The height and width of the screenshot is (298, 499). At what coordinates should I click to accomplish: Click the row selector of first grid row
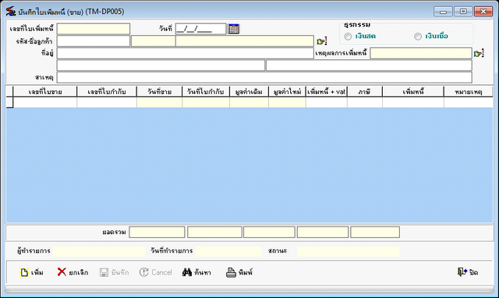(x=9, y=102)
